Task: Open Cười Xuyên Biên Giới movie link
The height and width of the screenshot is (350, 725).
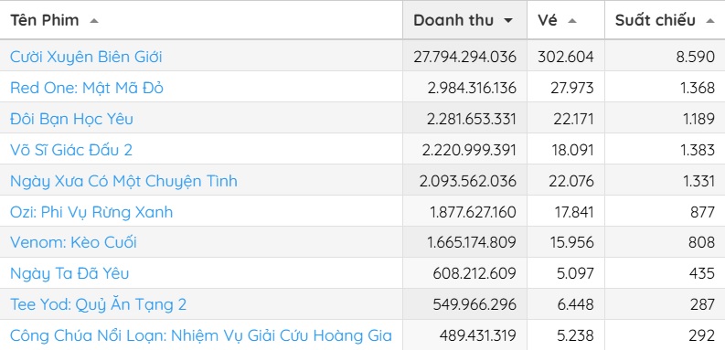Action: (86, 57)
